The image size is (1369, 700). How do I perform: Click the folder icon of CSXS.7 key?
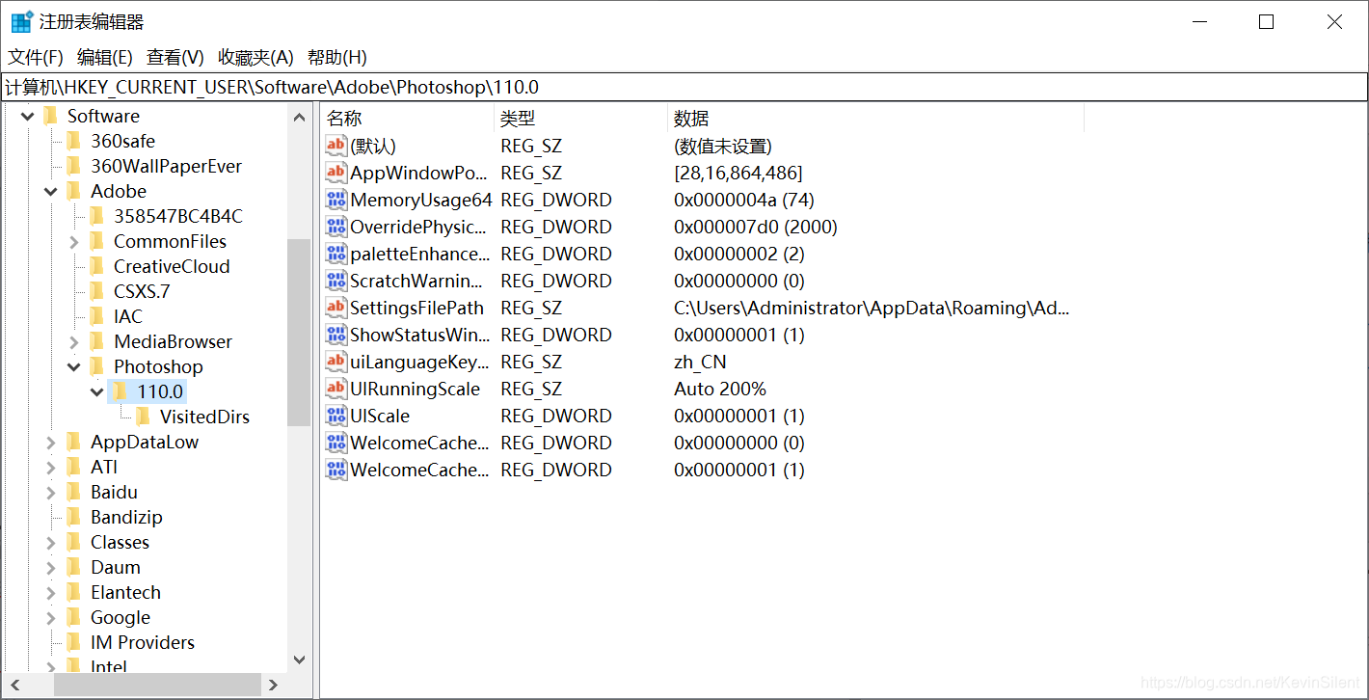click(96, 291)
